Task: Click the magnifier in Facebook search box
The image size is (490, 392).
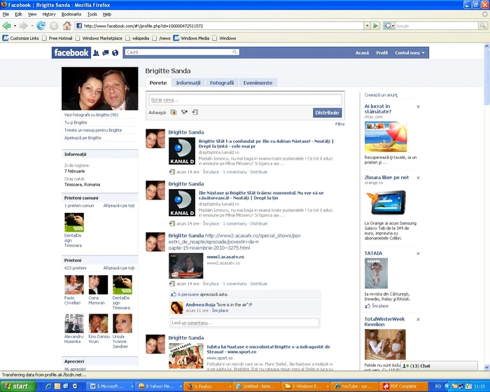Action: [234, 52]
